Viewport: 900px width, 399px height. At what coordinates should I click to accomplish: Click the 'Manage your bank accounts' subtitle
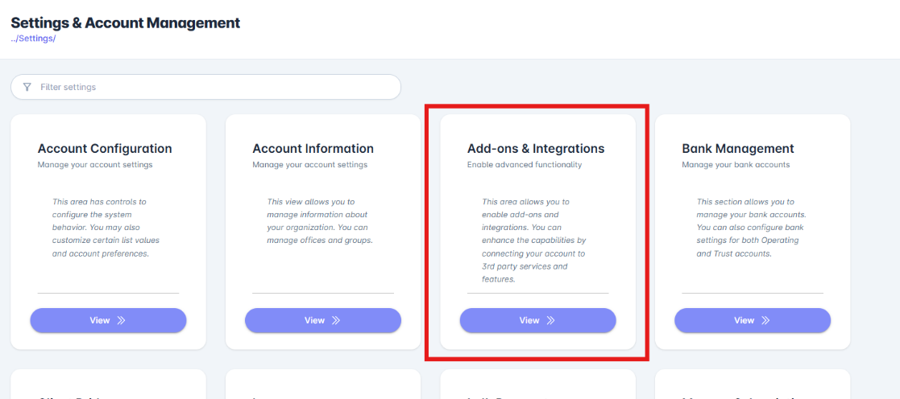736,165
